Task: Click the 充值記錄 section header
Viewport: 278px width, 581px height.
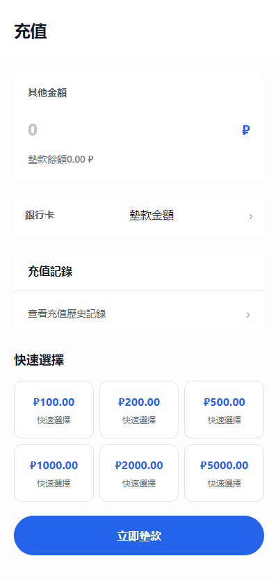Action: [x=50, y=271]
